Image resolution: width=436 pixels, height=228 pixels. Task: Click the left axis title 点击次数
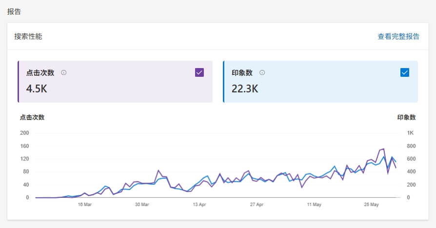pyautogui.click(x=32, y=117)
